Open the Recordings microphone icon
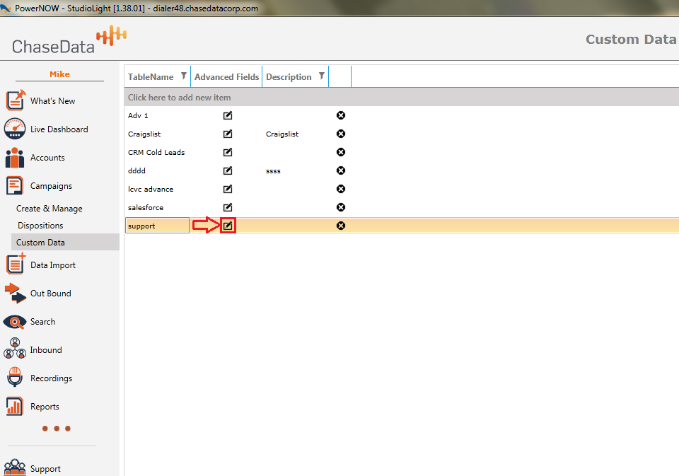This screenshot has width=679, height=476. coord(15,378)
